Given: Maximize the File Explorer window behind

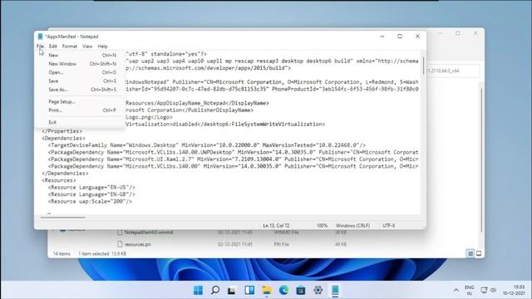Looking at the screenshot, I should [458, 33].
